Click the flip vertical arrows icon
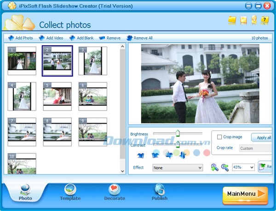Viewport: 276px width, 211px height. pos(182,155)
